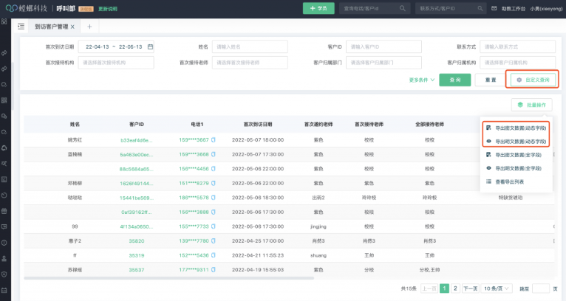Select 导出明文数据(全字段)
The width and height of the screenshot is (566, 301).
516,168
